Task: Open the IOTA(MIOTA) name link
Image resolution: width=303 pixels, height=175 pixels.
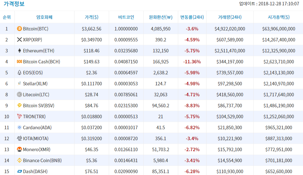Action: (36, 139)
